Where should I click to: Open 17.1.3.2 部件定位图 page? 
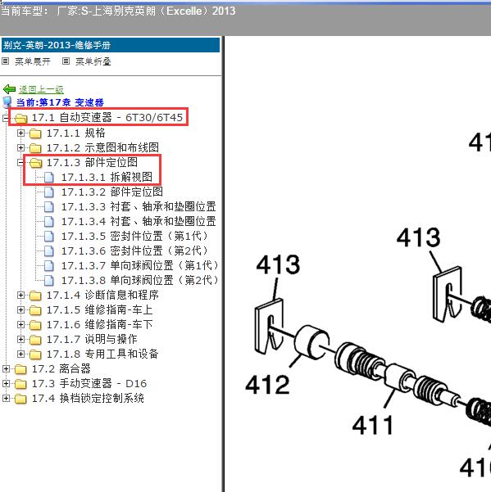(112, 192)
